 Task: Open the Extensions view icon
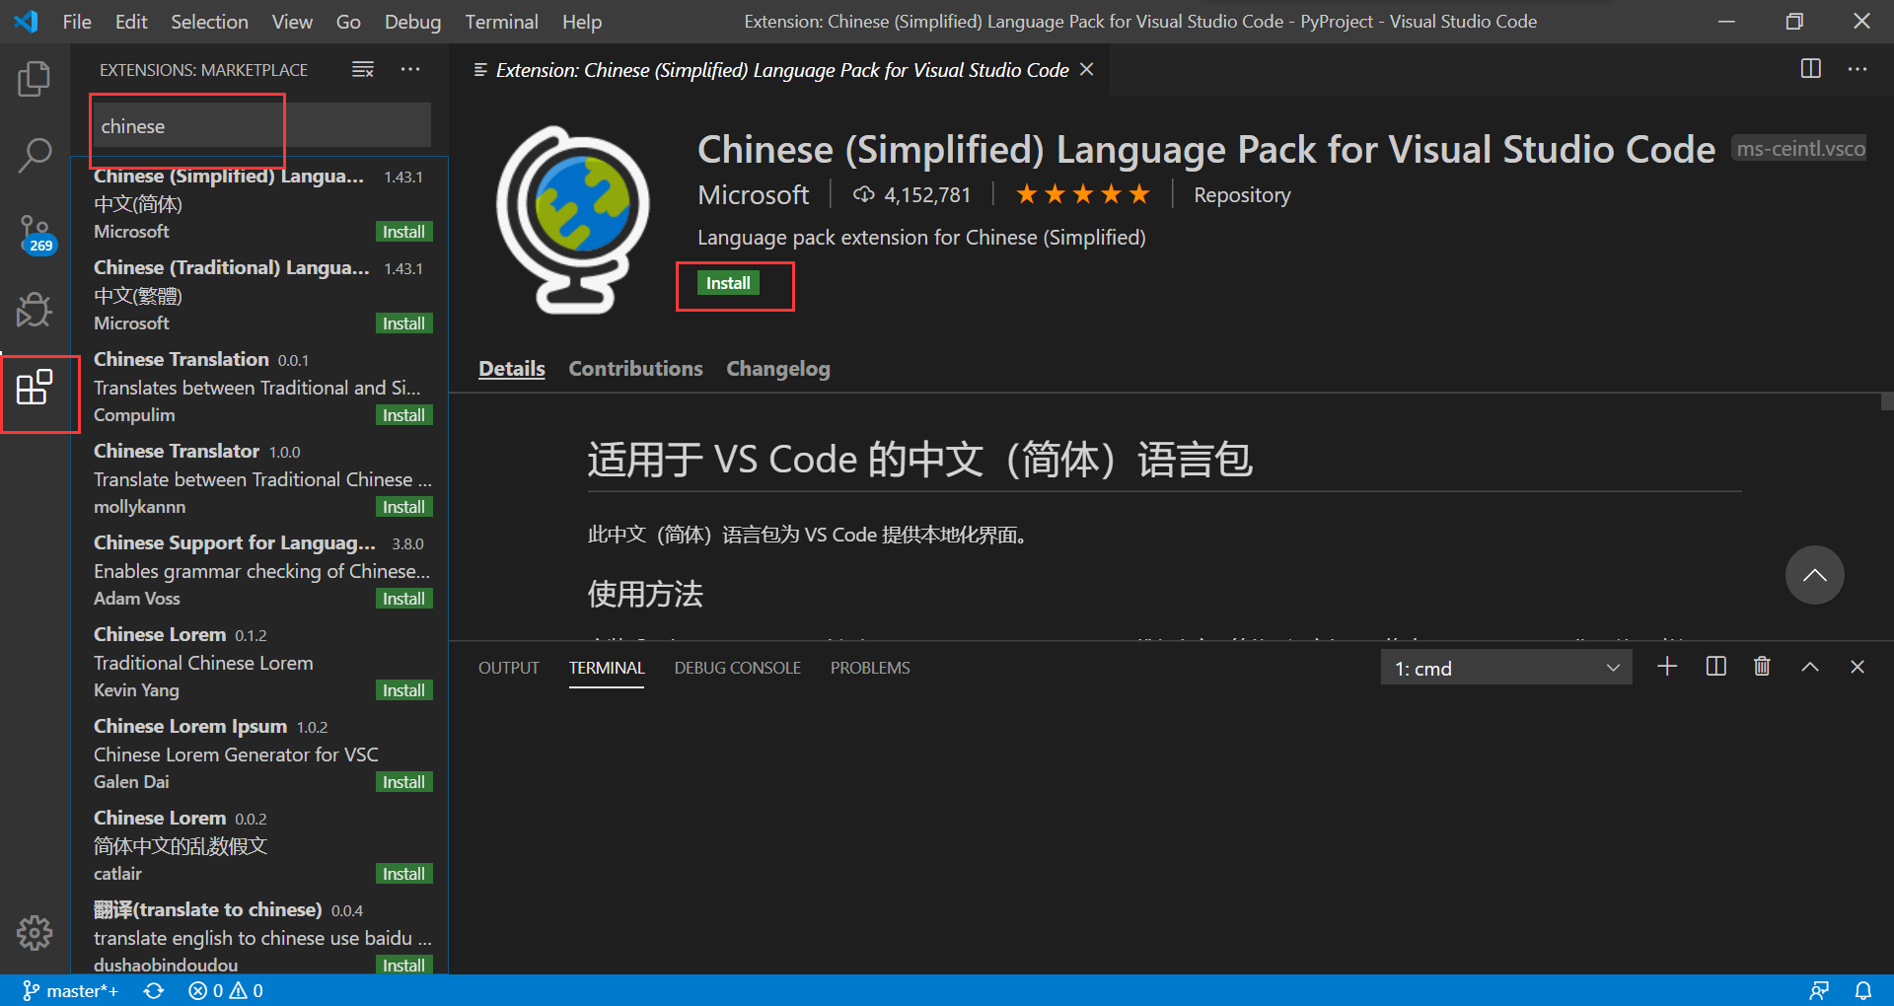coord(35,388)
